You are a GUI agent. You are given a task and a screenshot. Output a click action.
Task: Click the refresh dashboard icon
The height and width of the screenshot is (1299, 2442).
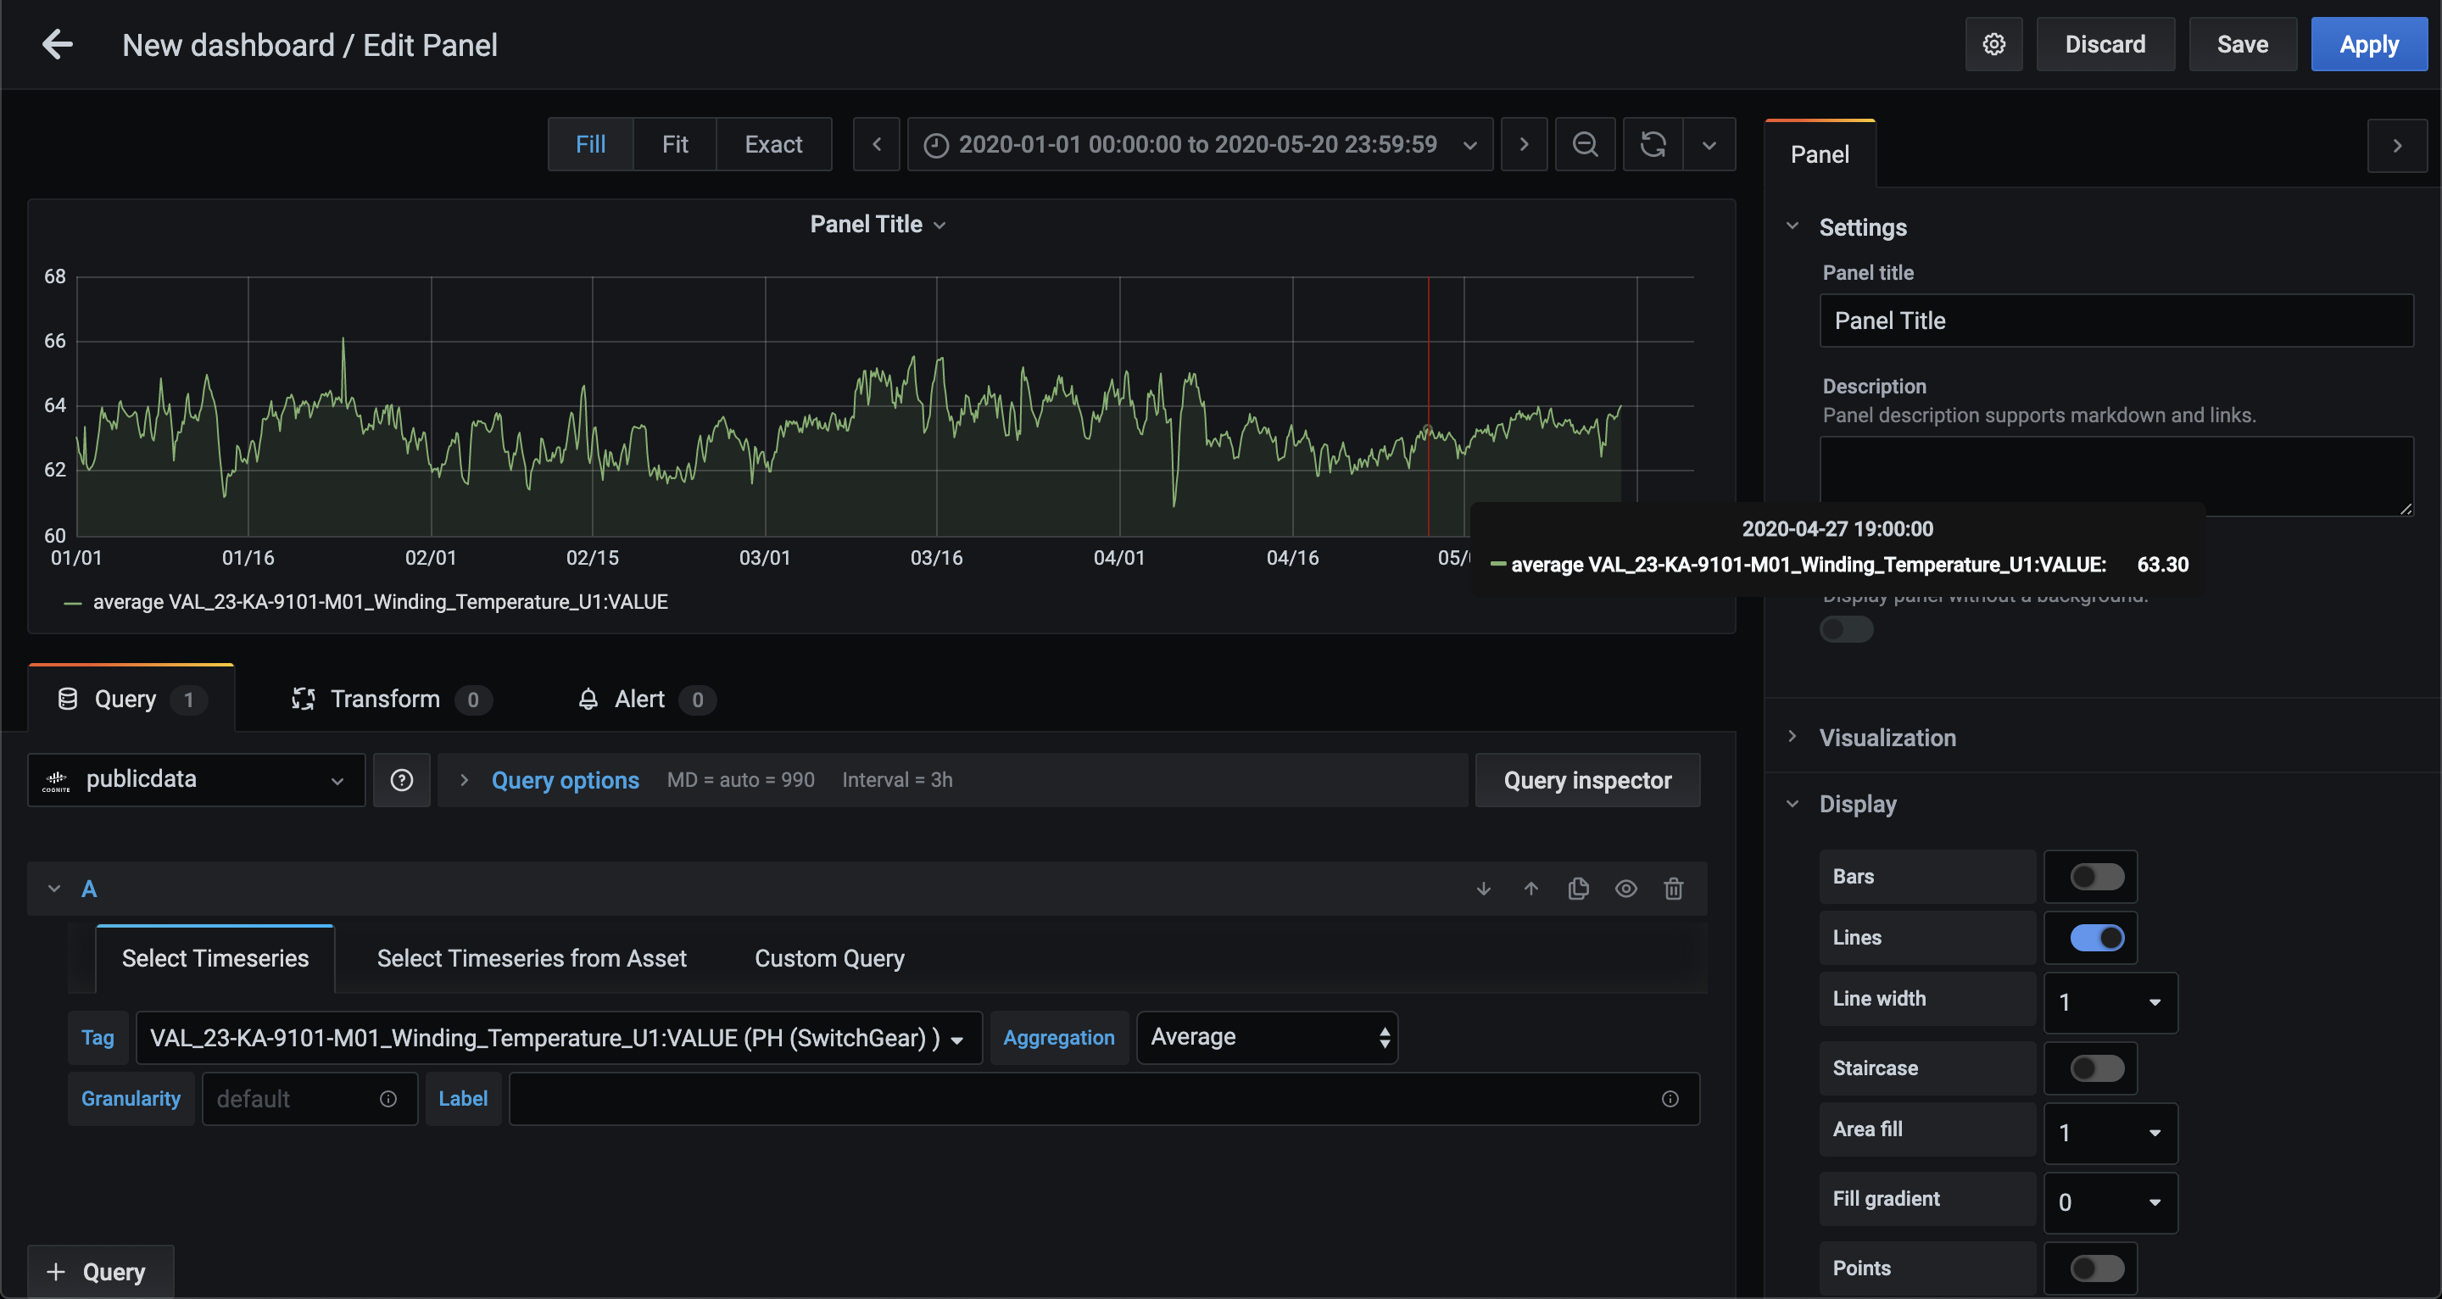point(1653,145)
